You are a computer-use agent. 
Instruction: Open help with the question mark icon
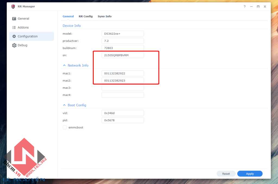(245, 7)
